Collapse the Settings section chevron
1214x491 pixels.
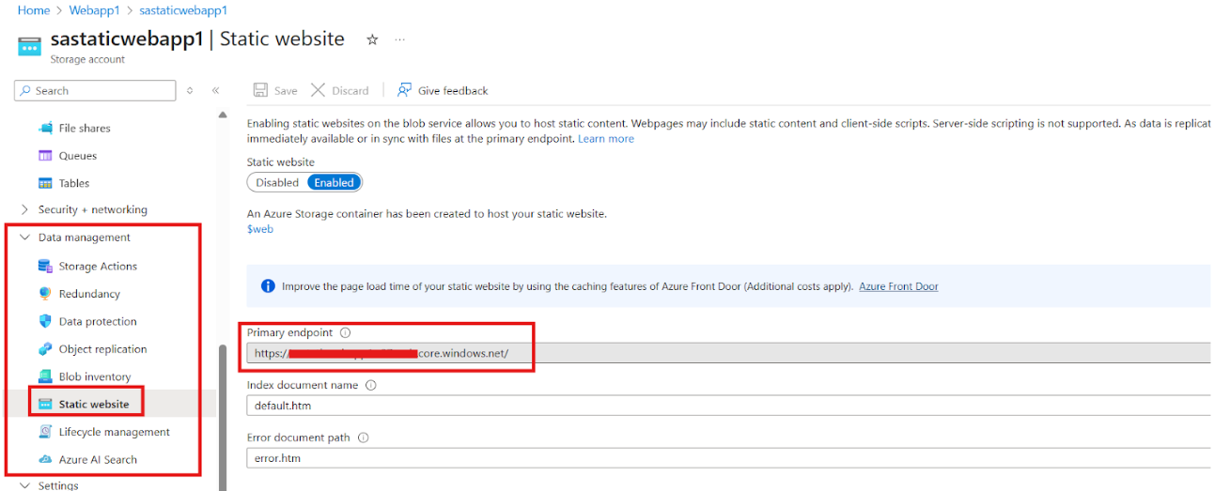pos(24,485)
